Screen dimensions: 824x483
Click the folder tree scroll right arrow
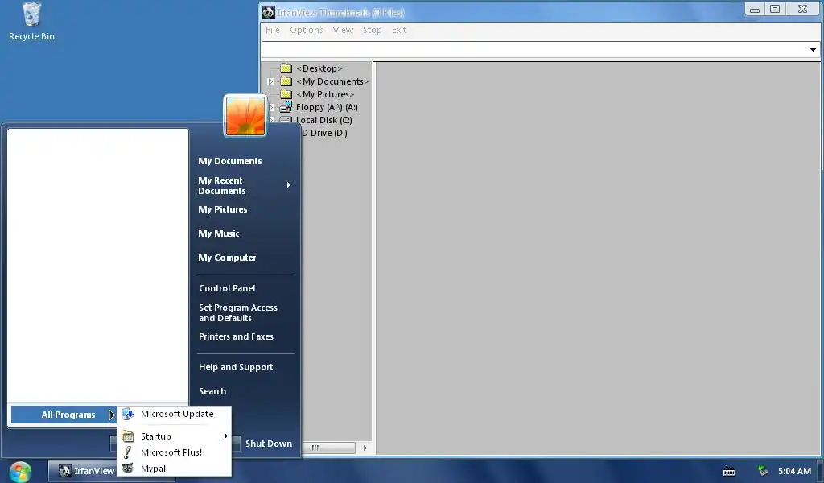click(365, 448)
